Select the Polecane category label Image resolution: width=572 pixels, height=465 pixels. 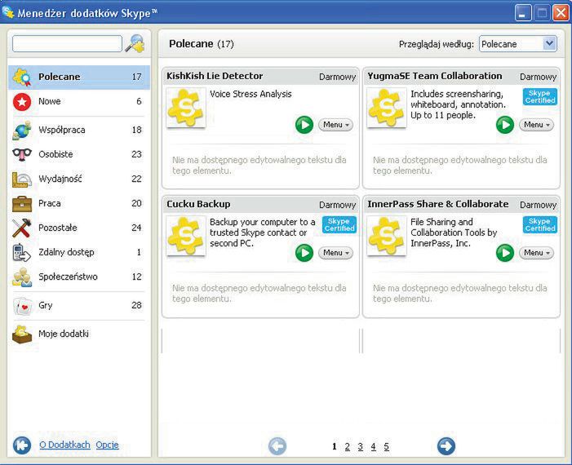tap(59, 77)
